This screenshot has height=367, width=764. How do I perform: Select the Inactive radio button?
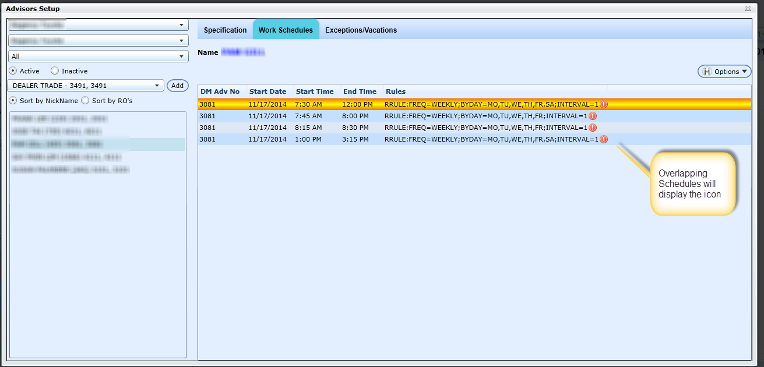55,71
